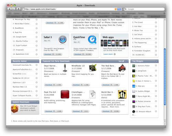Open the Google search dropdown magnifier
172x136 pixels.
pos(126,9)
